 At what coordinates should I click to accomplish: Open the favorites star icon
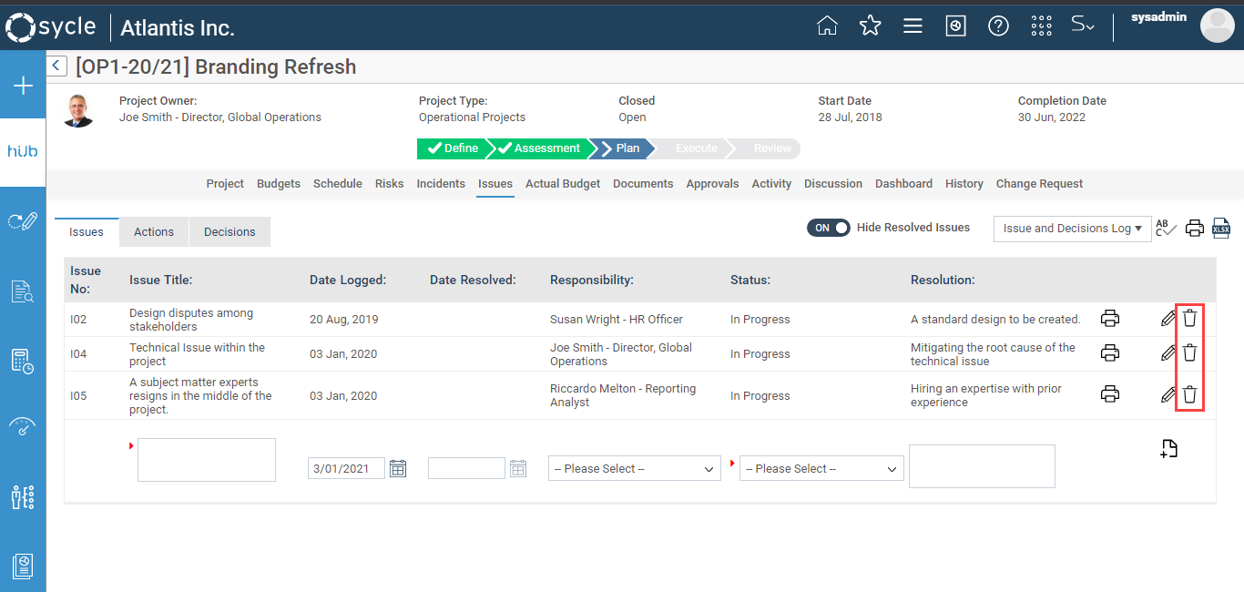coord(871,26)
